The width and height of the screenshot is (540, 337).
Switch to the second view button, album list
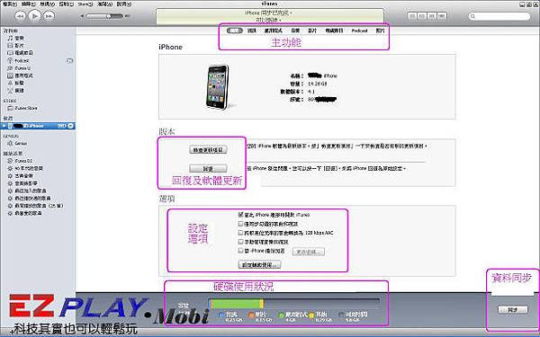(x=422, y=16)
